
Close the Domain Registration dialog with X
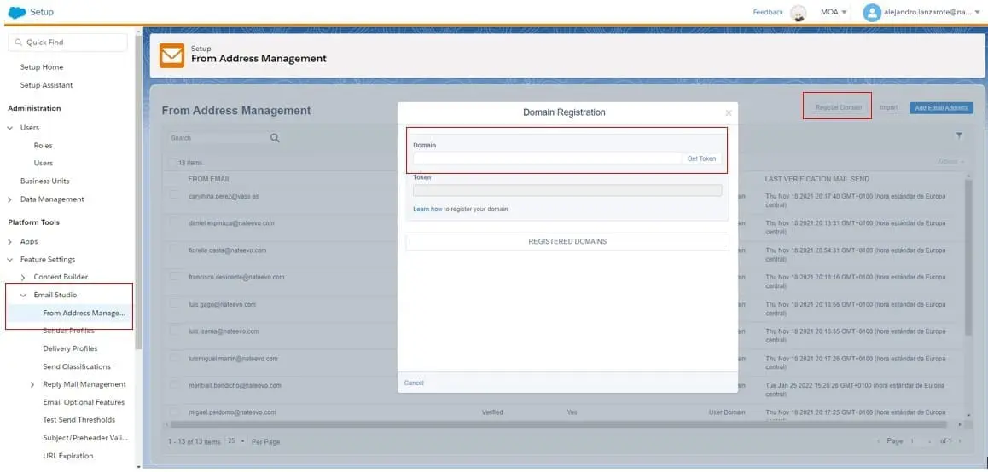[x=728, y=112]
